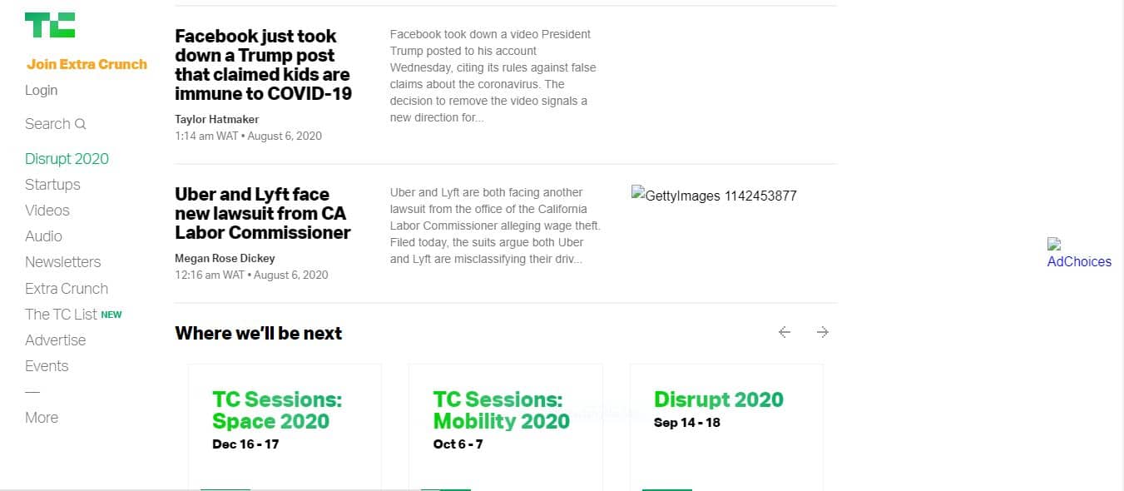This screenshot has width=1124, height=491.
Task: Click the right arrow in events carousel
Action: (x=823, y=332)
